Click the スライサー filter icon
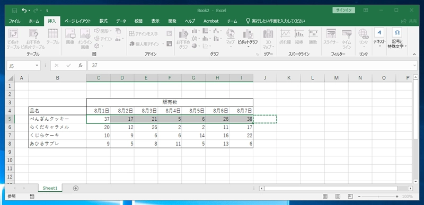This screenshot has height=205, width=424. [331, 37]
